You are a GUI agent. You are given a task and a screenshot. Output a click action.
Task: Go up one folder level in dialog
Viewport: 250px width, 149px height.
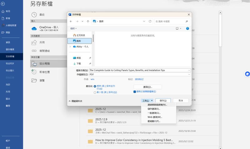tap(88, 21)
